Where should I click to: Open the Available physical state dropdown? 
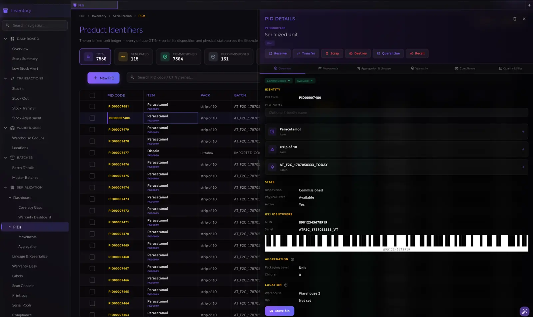coord(305,81)
